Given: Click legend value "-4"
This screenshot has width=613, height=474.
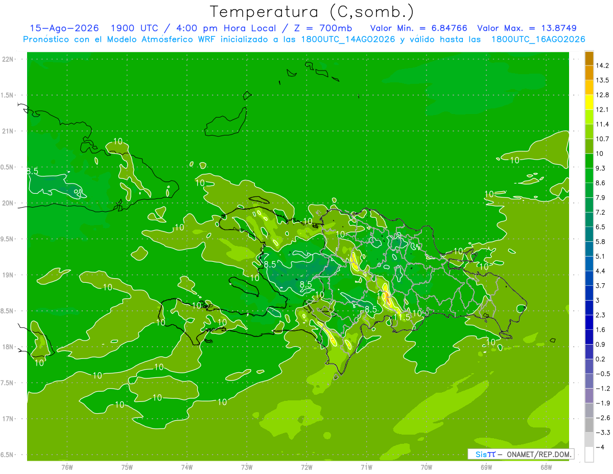Looking at the screenshot, I should pyautogui.click(x=600, y=447).
